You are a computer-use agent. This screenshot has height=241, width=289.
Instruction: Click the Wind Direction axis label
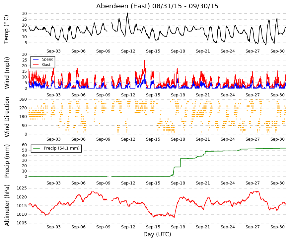(7, 117)
